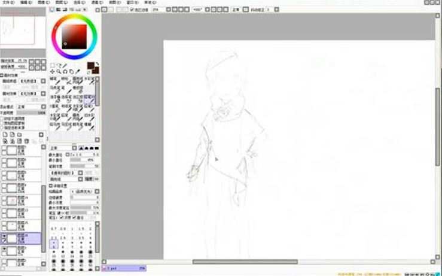The image size is (442, 276).
Task: Click the zoom magnifier tool
Action: click(x=59, y=71)
